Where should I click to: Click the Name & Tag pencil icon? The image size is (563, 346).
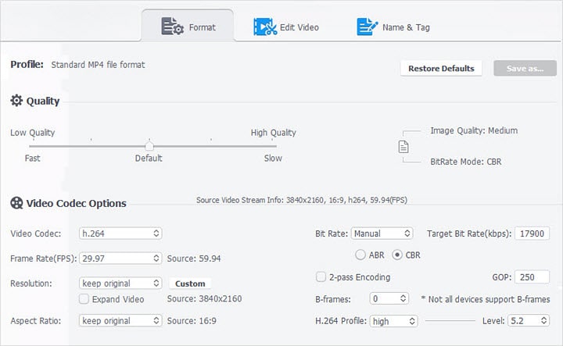(367, 27)
